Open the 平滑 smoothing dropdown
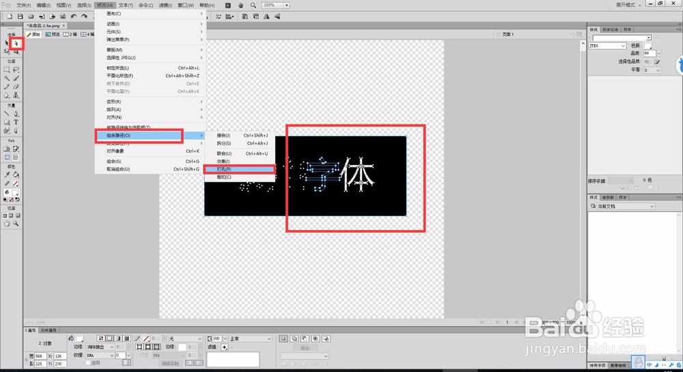This screenshot has height=372, width=683. click(x=652, y=70)
